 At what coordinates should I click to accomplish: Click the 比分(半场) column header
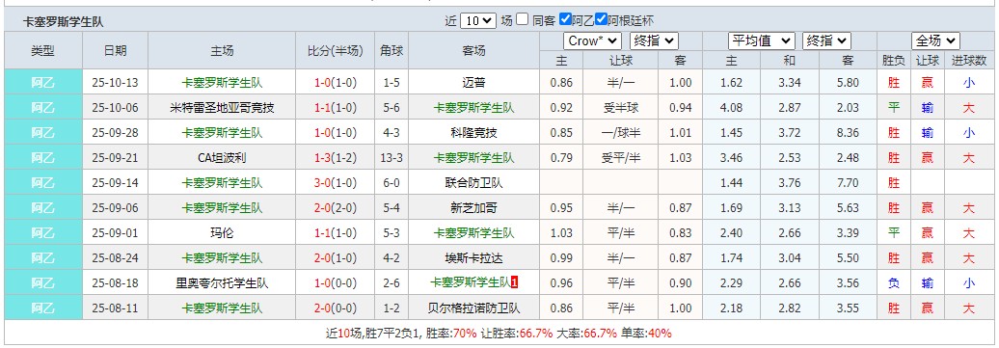(x=336, y=51)
